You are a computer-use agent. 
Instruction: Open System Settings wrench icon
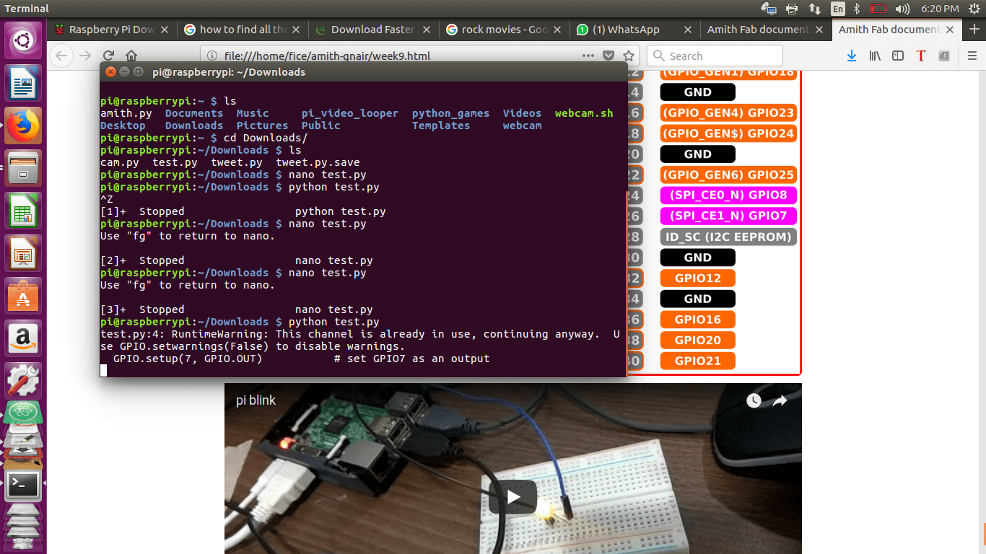coord(23,381)
